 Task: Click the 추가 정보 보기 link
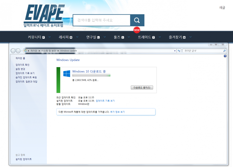coord(117,112)
